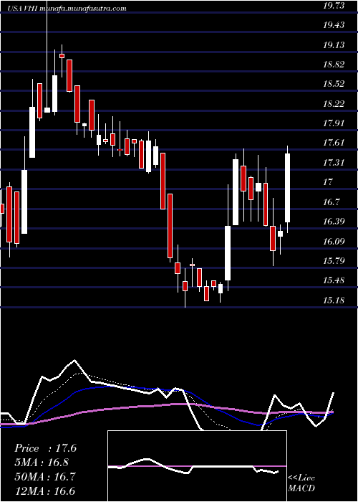
Task: Click the '12MA : 16.6' readout
Action: 44,491
